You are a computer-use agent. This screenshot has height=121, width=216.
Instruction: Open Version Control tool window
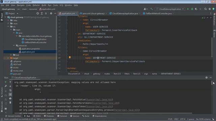click(x=13, y=116)
